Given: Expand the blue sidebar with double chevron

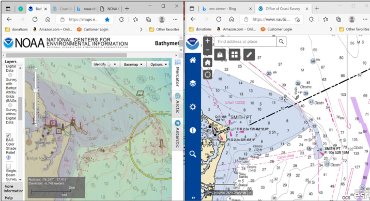Looking at the screenshot, I should pyautogui.click(x=193, y=198).
